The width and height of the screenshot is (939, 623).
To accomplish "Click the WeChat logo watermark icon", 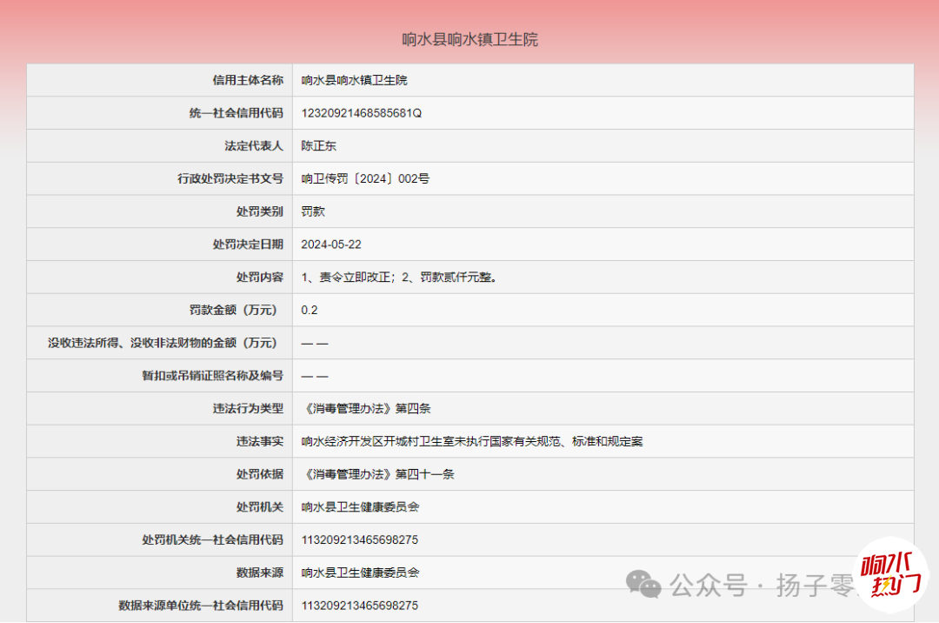I will [645, 584].
